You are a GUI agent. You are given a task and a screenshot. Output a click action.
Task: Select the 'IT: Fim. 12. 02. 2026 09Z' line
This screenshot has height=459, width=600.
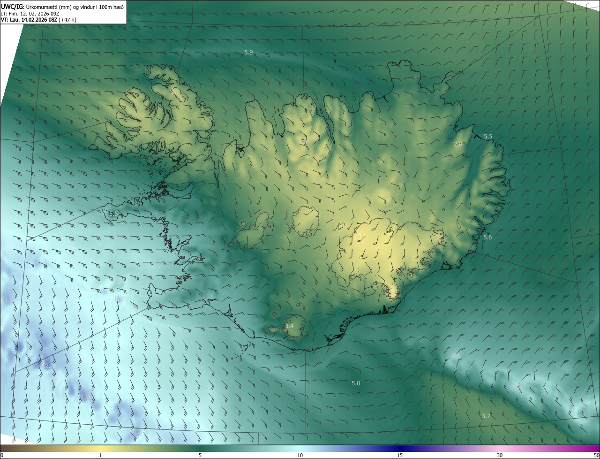pos(30,13)
